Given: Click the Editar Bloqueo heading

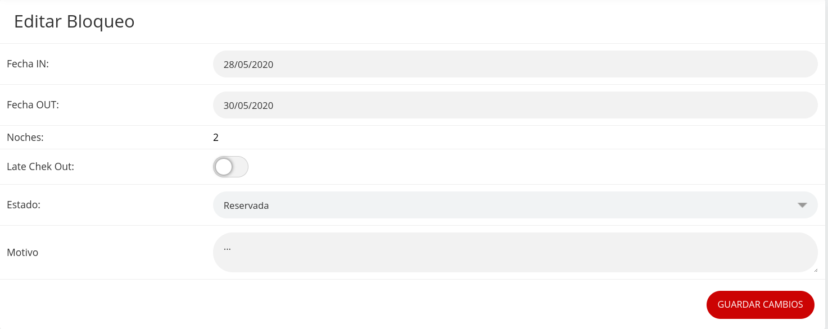Looking at the screenshot, I should 74,21.
